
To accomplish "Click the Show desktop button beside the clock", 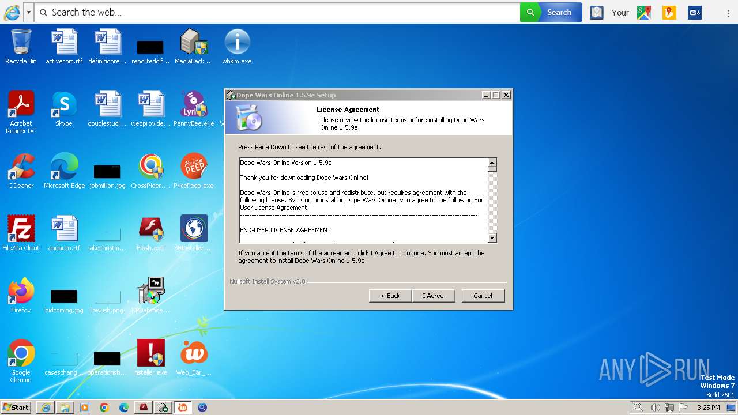I will [732, 408].
